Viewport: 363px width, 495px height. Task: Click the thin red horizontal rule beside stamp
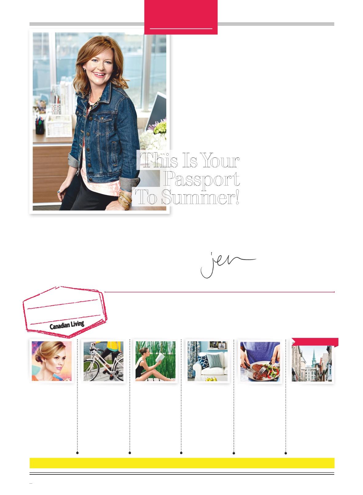tap(219, 292)
